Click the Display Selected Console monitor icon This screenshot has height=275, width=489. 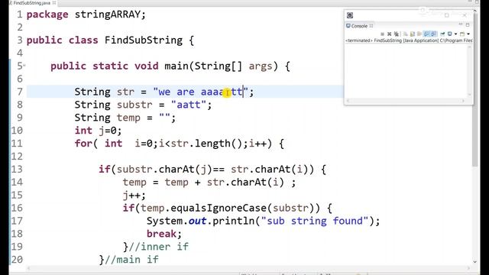[450, 34]
